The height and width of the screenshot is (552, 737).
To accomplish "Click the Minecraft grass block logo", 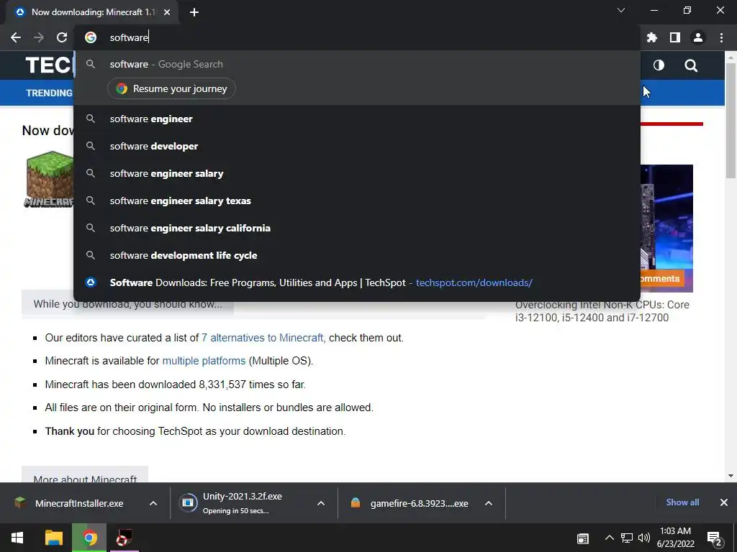I will click(50, 179).
